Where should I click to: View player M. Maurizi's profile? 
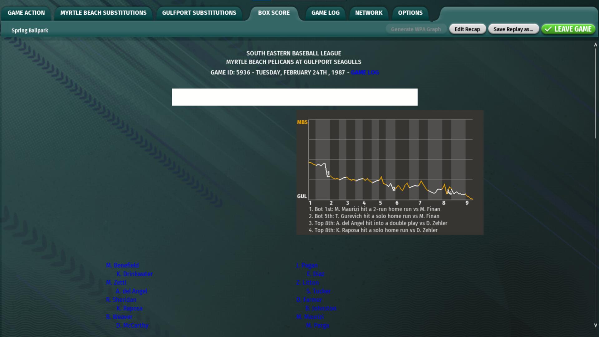[310, 317]
